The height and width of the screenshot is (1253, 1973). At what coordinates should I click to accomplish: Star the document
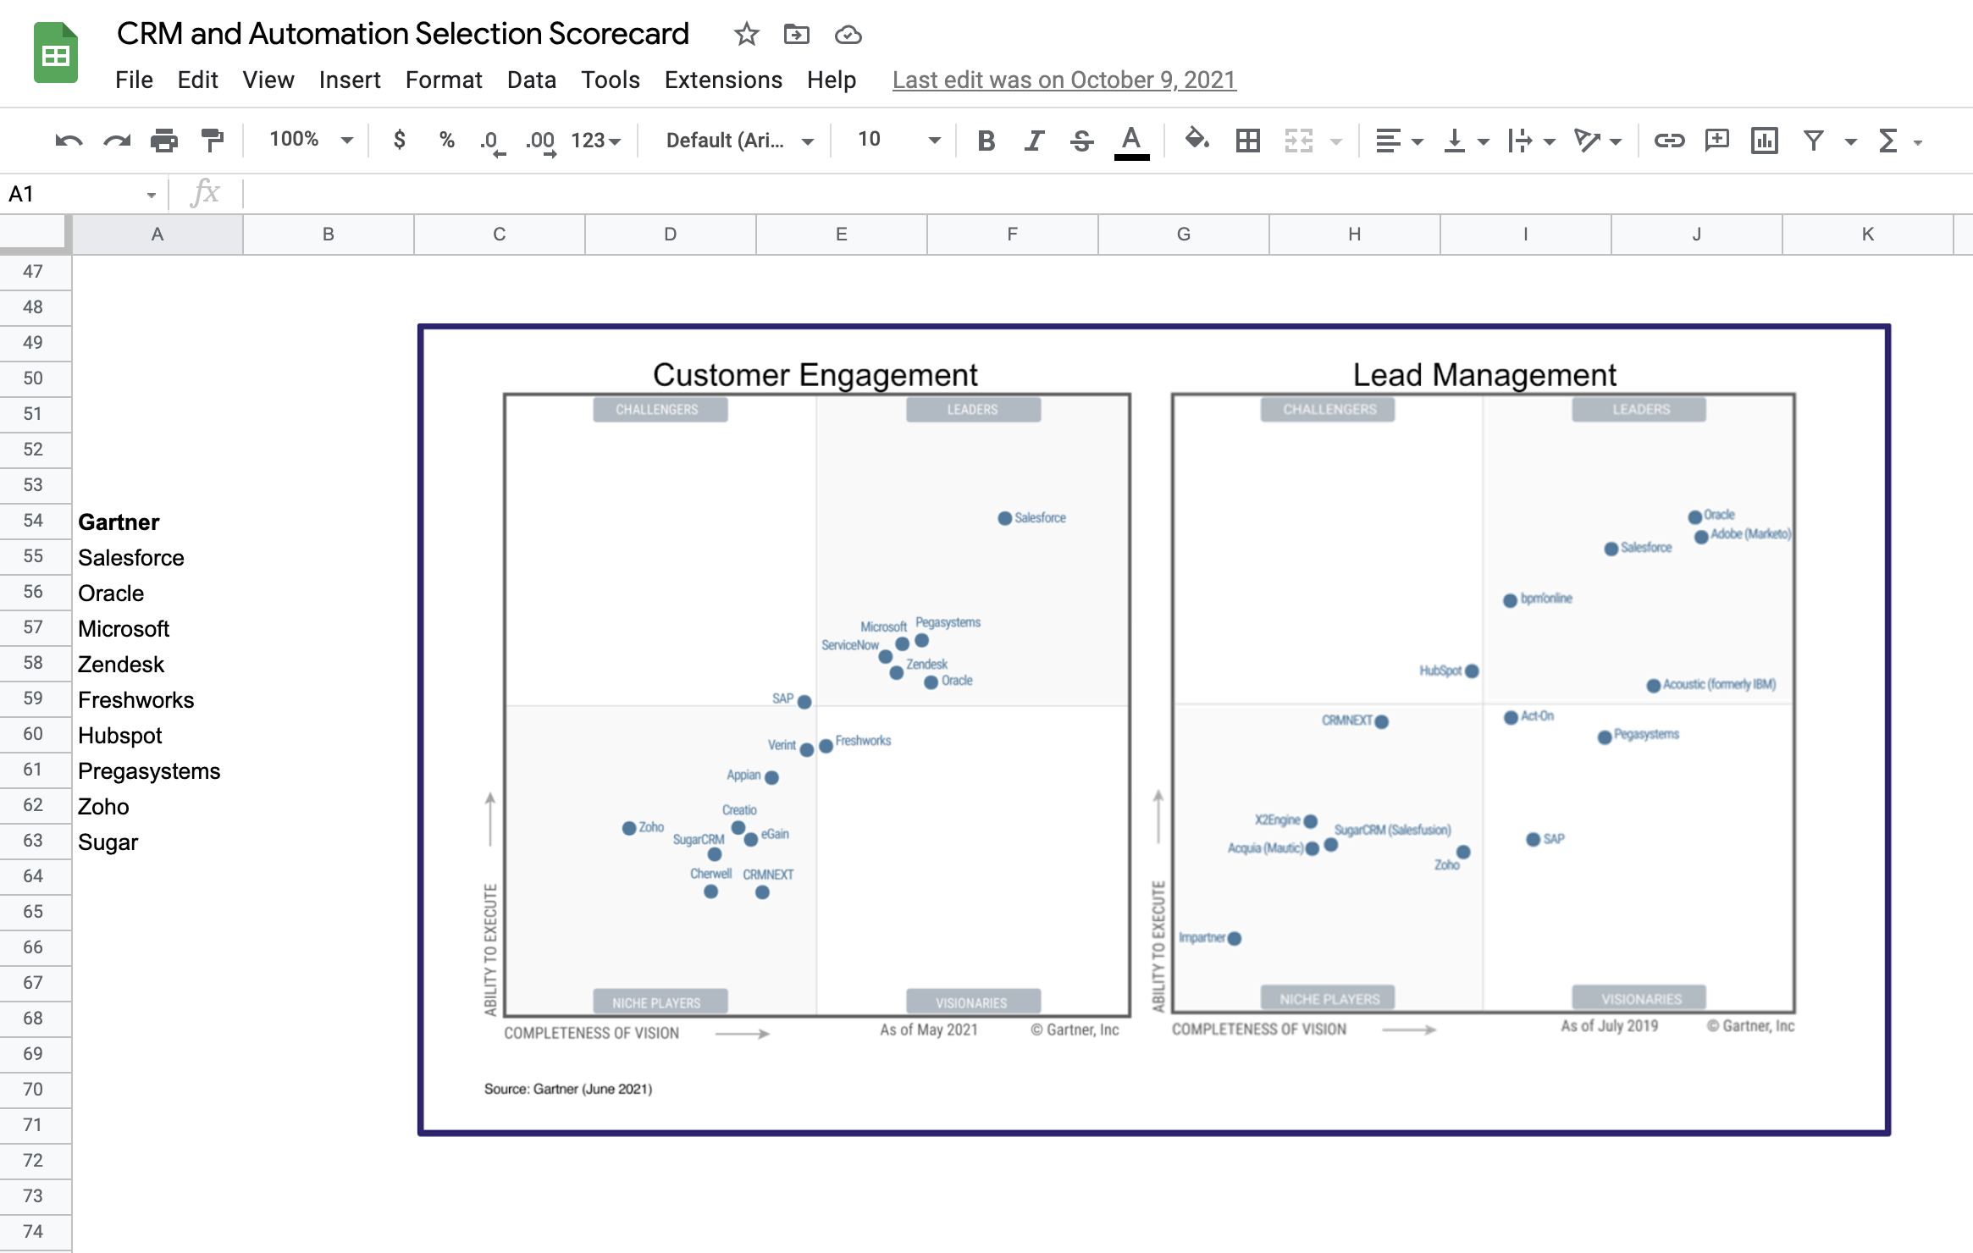coord(746,35)
